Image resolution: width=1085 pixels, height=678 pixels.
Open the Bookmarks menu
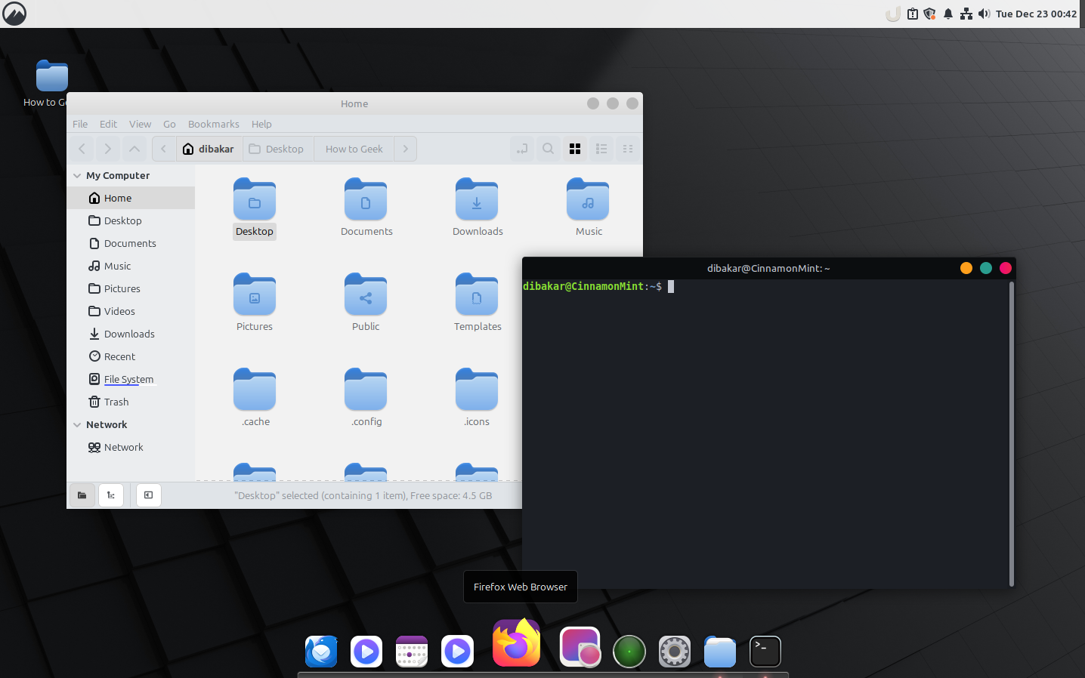[x=213, y=124]
